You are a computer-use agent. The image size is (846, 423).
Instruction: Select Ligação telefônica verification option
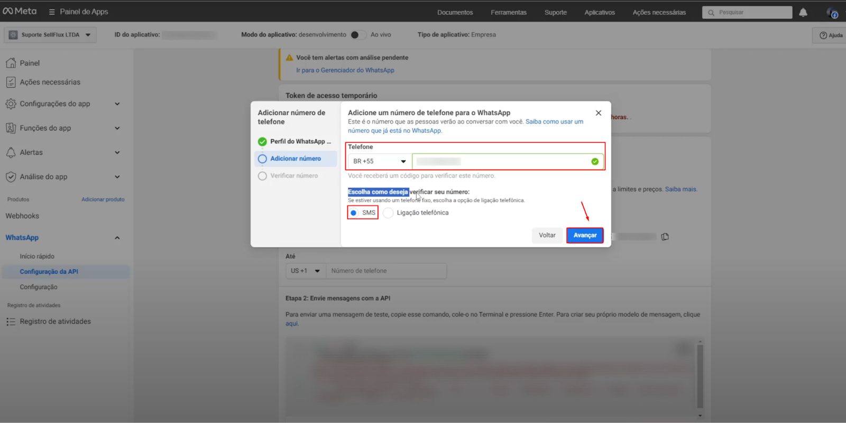(389, 213)
